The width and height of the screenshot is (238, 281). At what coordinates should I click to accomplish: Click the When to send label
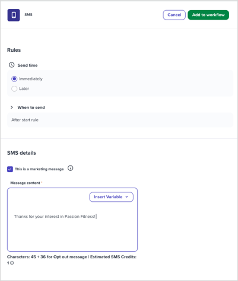coord(31,107)
